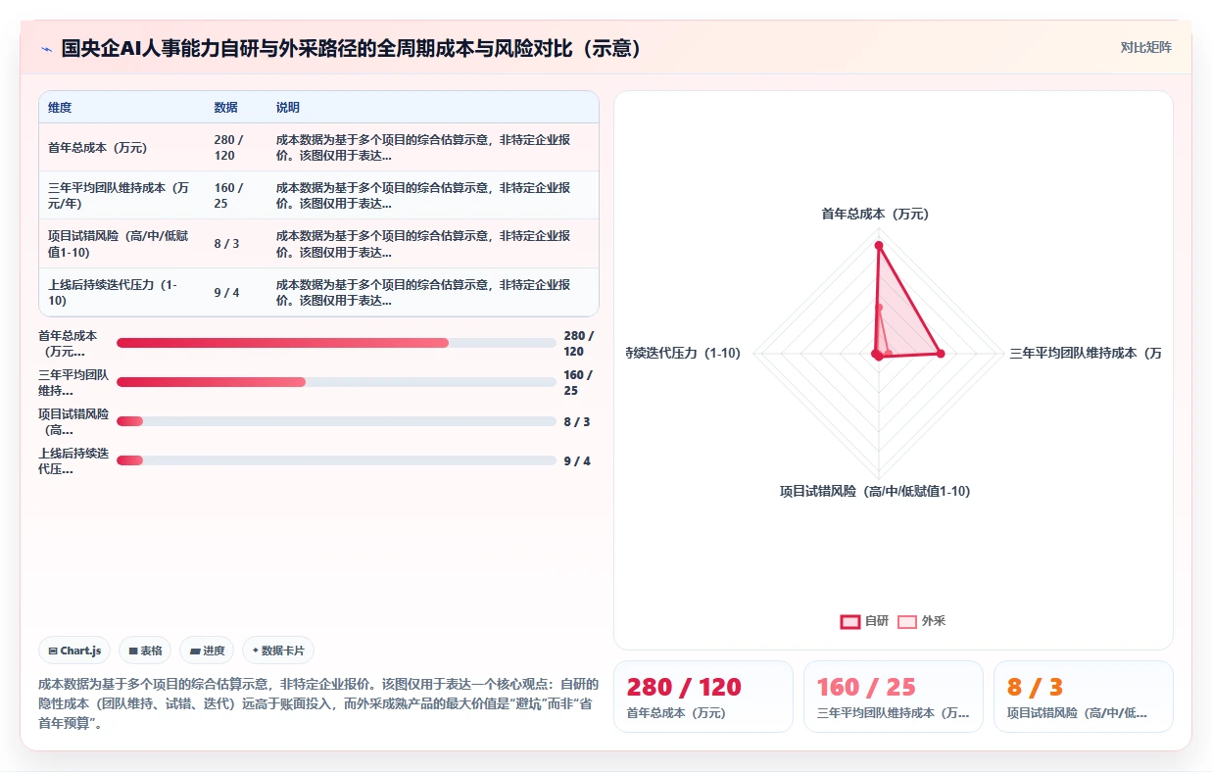The width and height of the screenshot is (1212, 772).
Task: Select the 三年平均团队维持成本 table cell
Action: 121,196
